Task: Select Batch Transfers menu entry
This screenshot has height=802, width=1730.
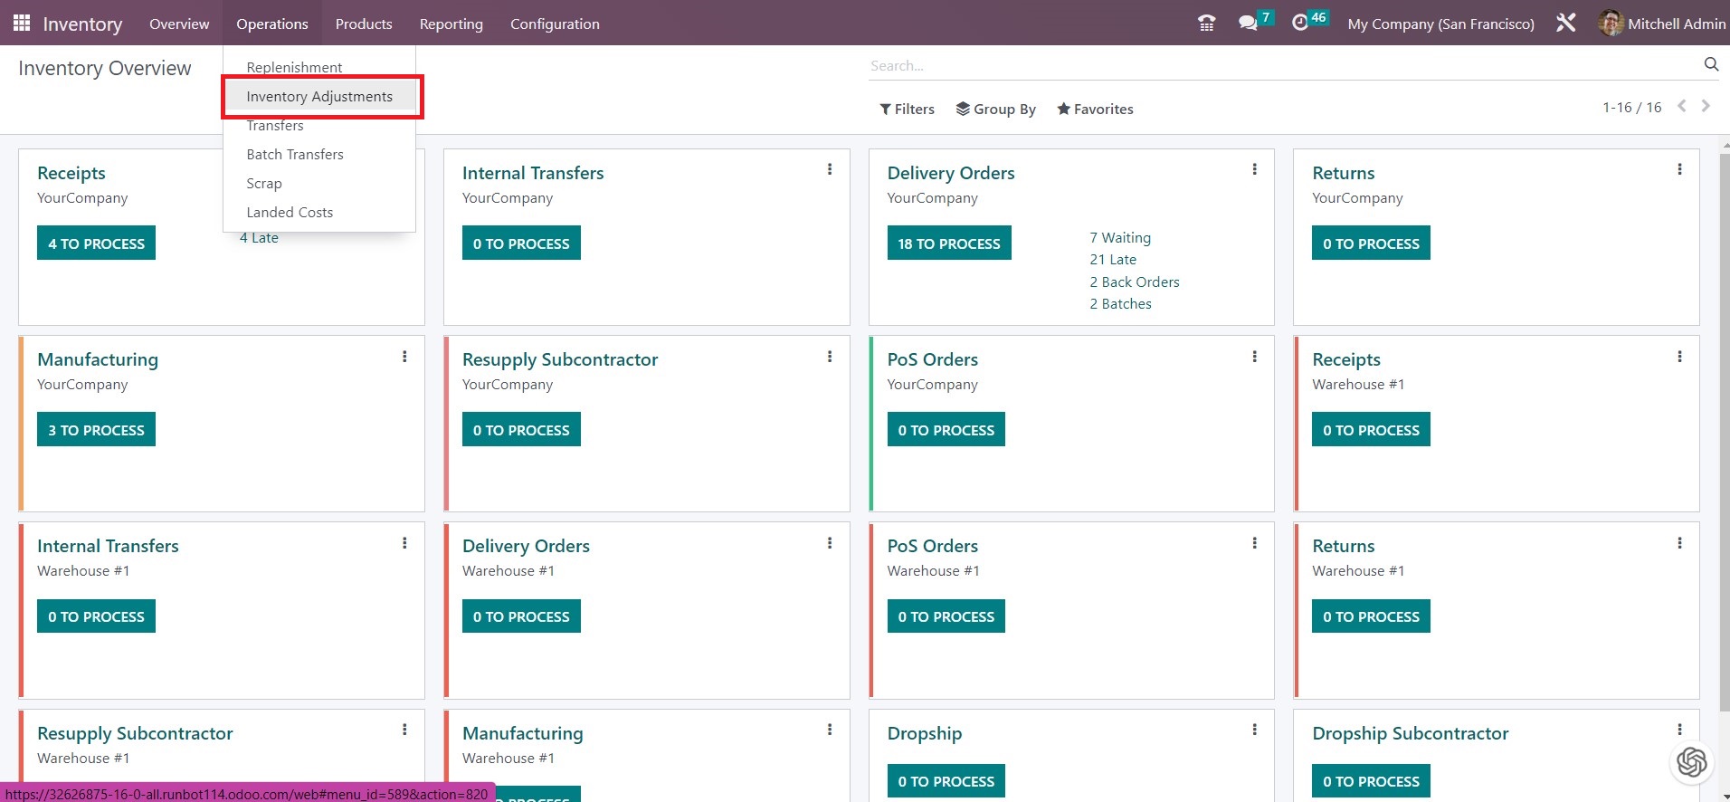Action: tap(295, 154)
